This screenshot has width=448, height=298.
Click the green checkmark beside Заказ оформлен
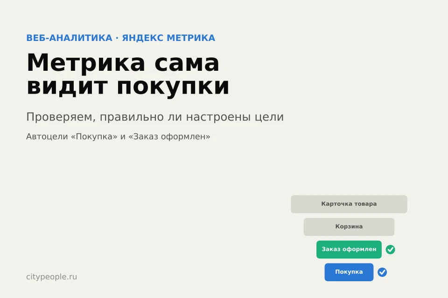390,250
